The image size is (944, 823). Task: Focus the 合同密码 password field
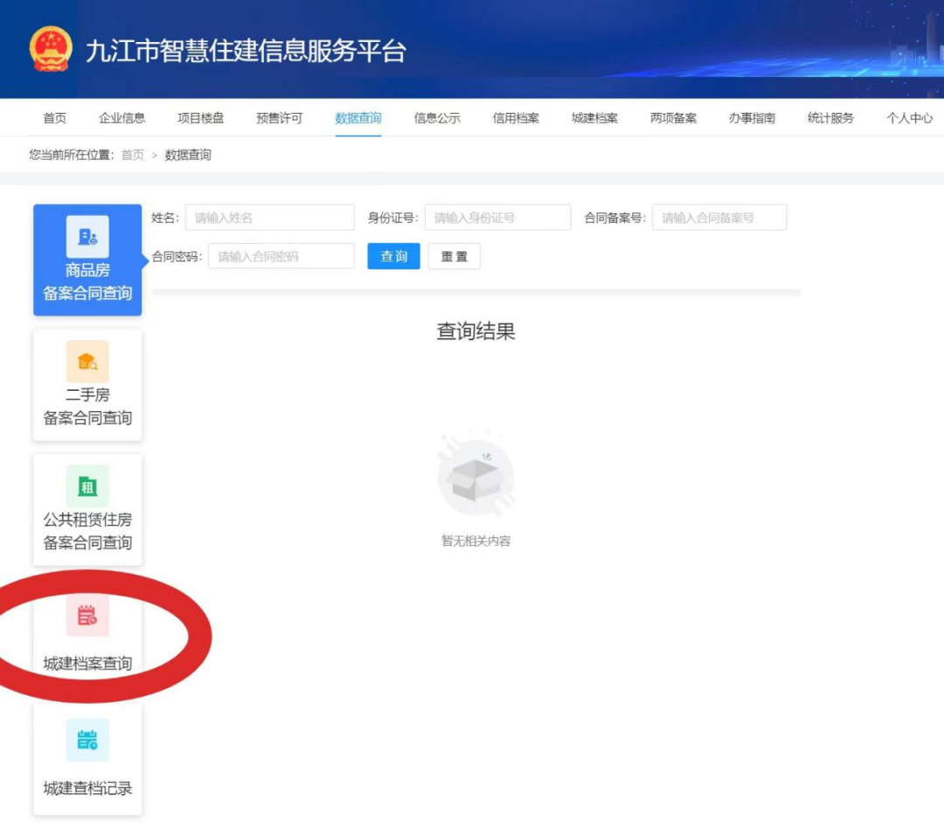[281, 256]
